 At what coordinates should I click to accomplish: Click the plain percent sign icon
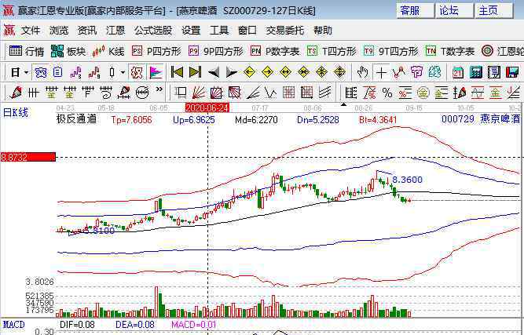pyautogui.click(x=387, y=93)
